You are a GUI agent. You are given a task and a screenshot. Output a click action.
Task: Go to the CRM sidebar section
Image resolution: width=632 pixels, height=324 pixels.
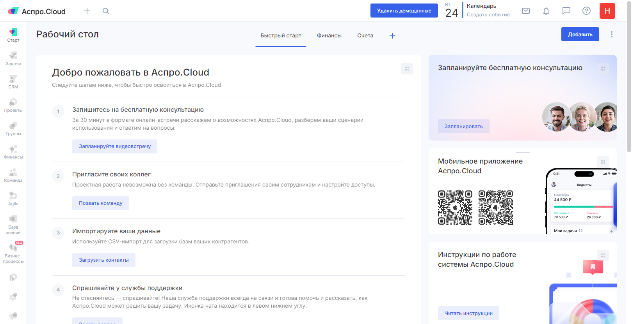tap(13, 82)
